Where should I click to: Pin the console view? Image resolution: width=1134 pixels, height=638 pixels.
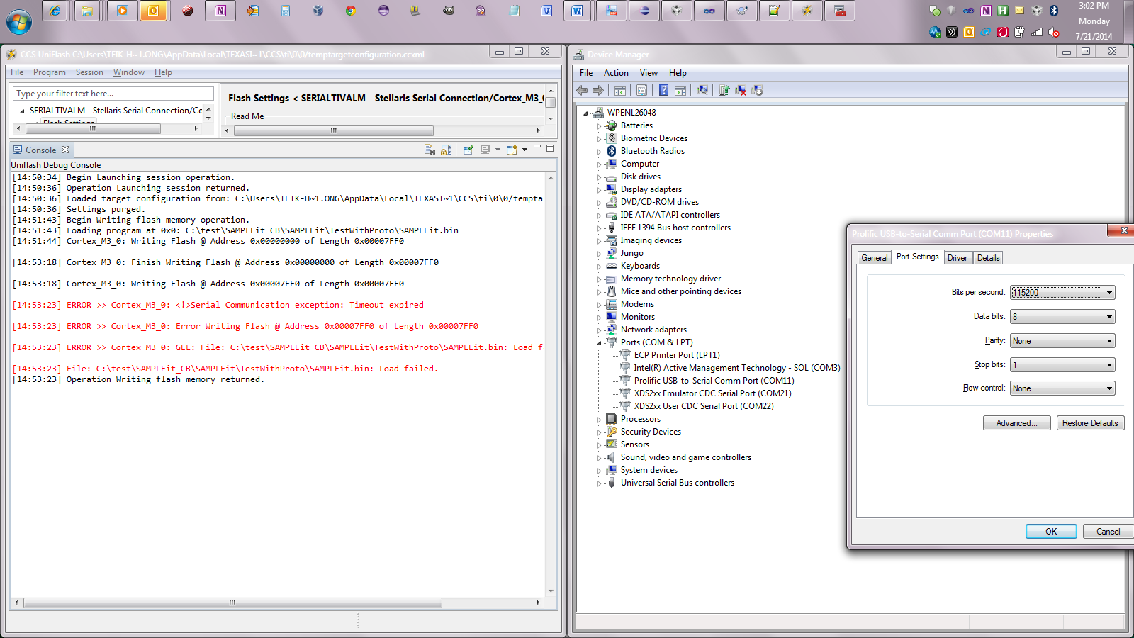(468, 150)
